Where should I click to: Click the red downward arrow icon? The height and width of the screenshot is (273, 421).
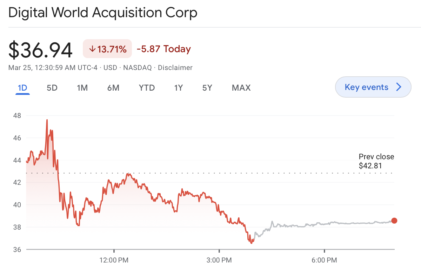(92, 49)
